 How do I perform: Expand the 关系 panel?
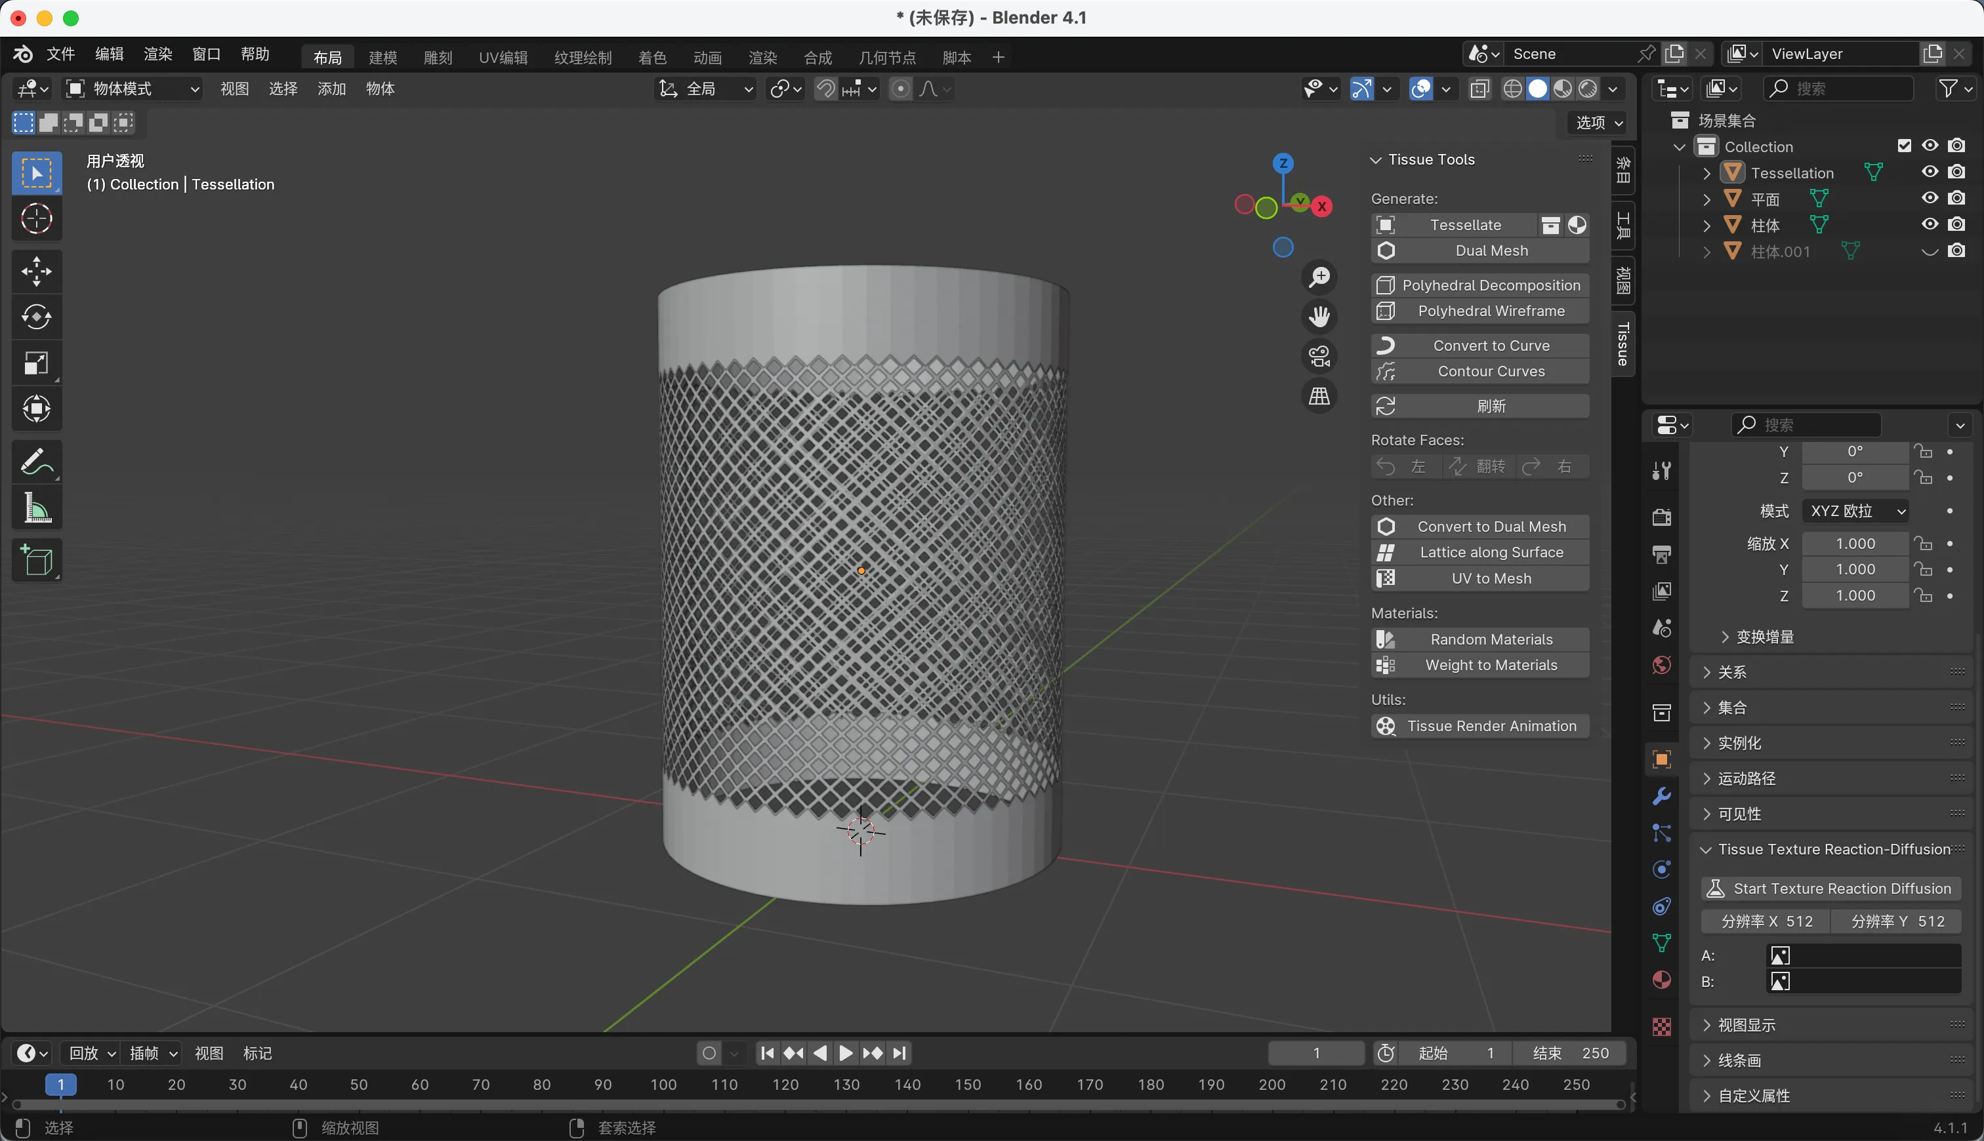coord(1732,672)
